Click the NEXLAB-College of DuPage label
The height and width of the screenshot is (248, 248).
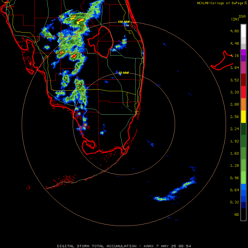(x=220, y=3)
